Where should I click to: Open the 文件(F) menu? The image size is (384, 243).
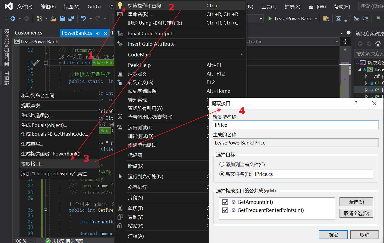[x=25, y=7]
